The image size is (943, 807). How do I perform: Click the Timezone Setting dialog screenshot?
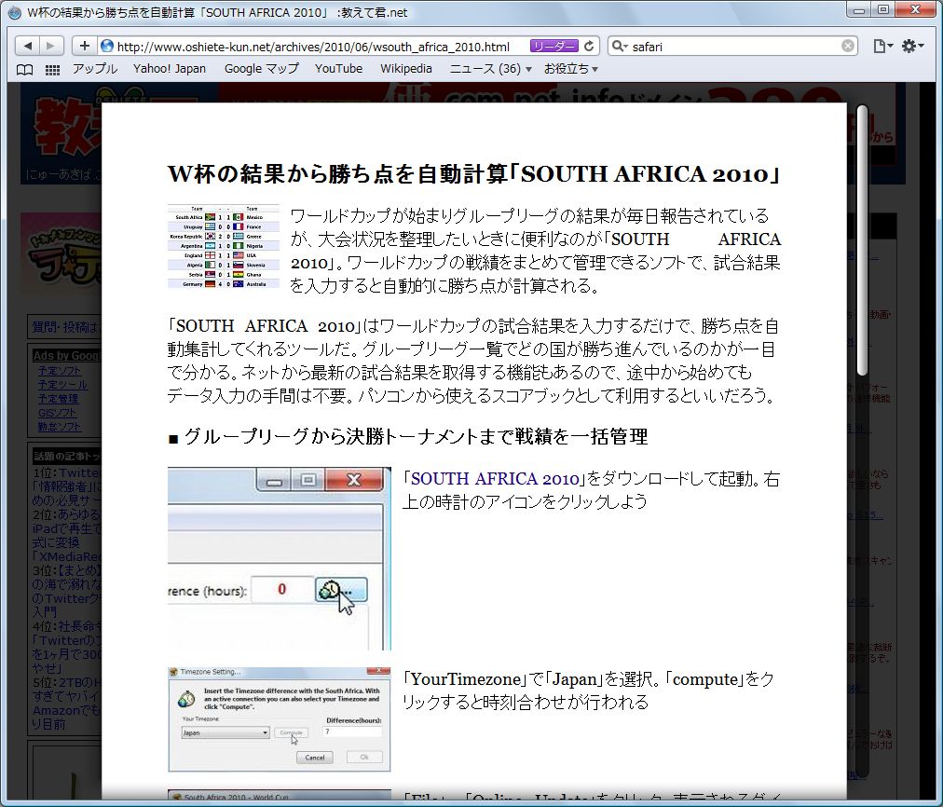279,719
